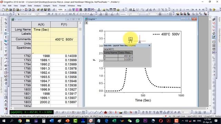Screen dimensions: 221x124
Task: Click the line plot icon in bottom toolbar
Action: (90, 112)
